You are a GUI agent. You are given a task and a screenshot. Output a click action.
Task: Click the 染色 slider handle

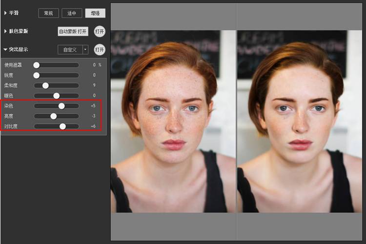pyautogui.click(x=61, y=106)
